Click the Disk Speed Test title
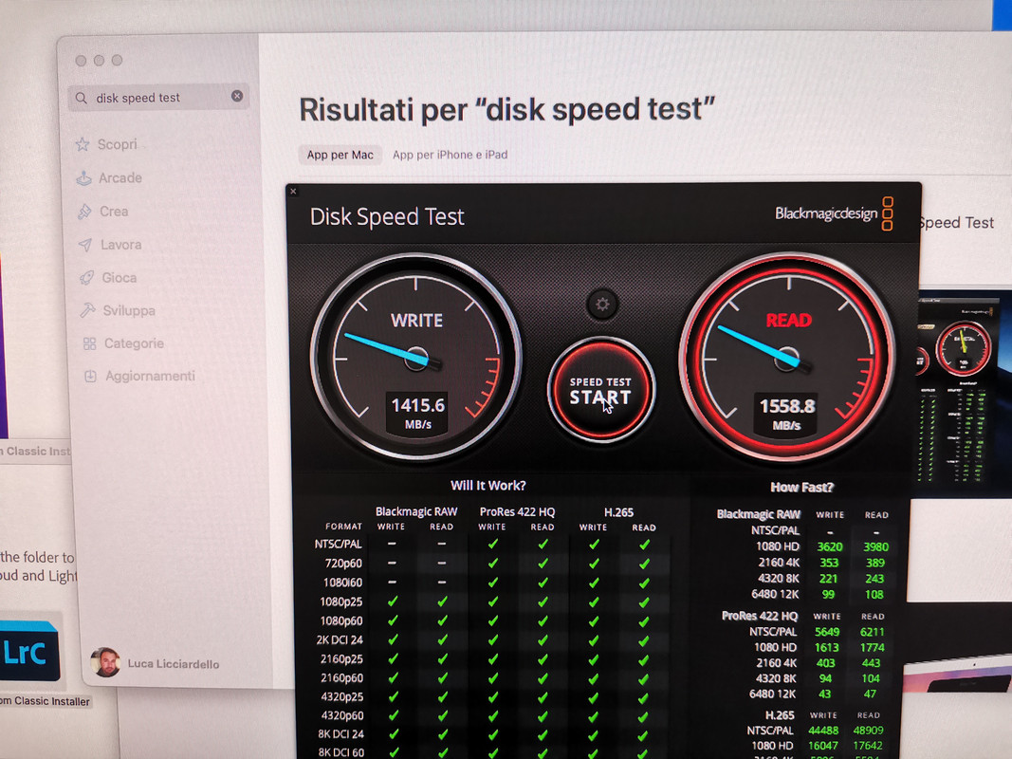Viewport: 1012px width, 759px height. point(387,217)
